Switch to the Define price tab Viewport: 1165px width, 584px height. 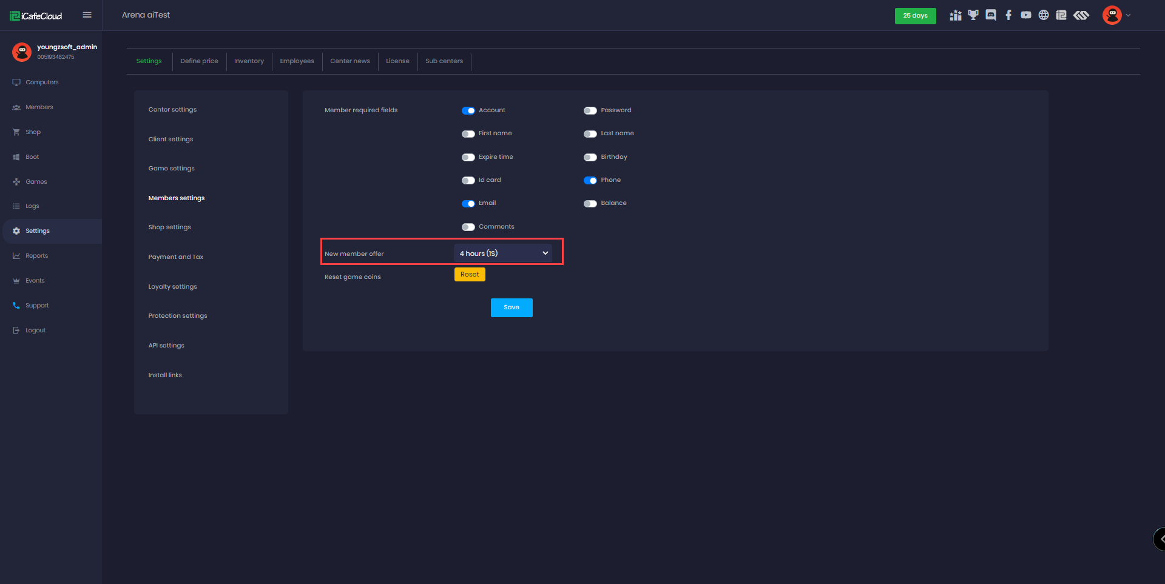point(199,61)
